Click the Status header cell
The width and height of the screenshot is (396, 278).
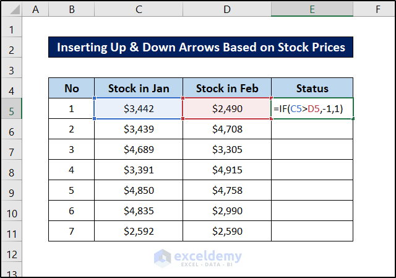click(x=312, y=88)
